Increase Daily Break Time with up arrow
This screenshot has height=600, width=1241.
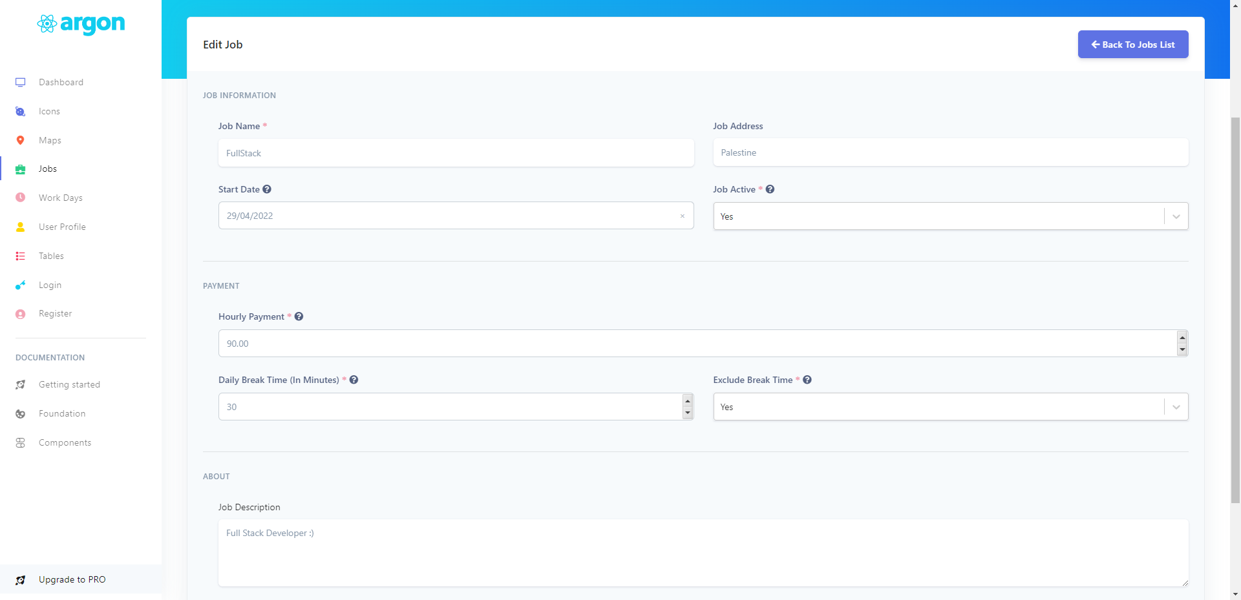(x=688, y=401)
